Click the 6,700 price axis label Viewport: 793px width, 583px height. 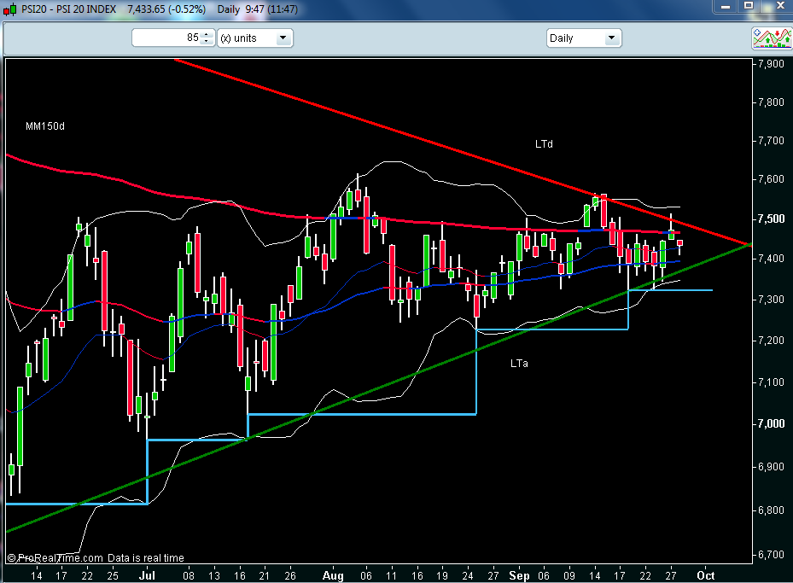pos(772,555)
